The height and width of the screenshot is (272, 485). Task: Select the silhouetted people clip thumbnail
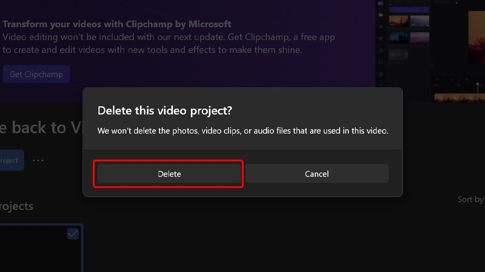pos(398,38)
